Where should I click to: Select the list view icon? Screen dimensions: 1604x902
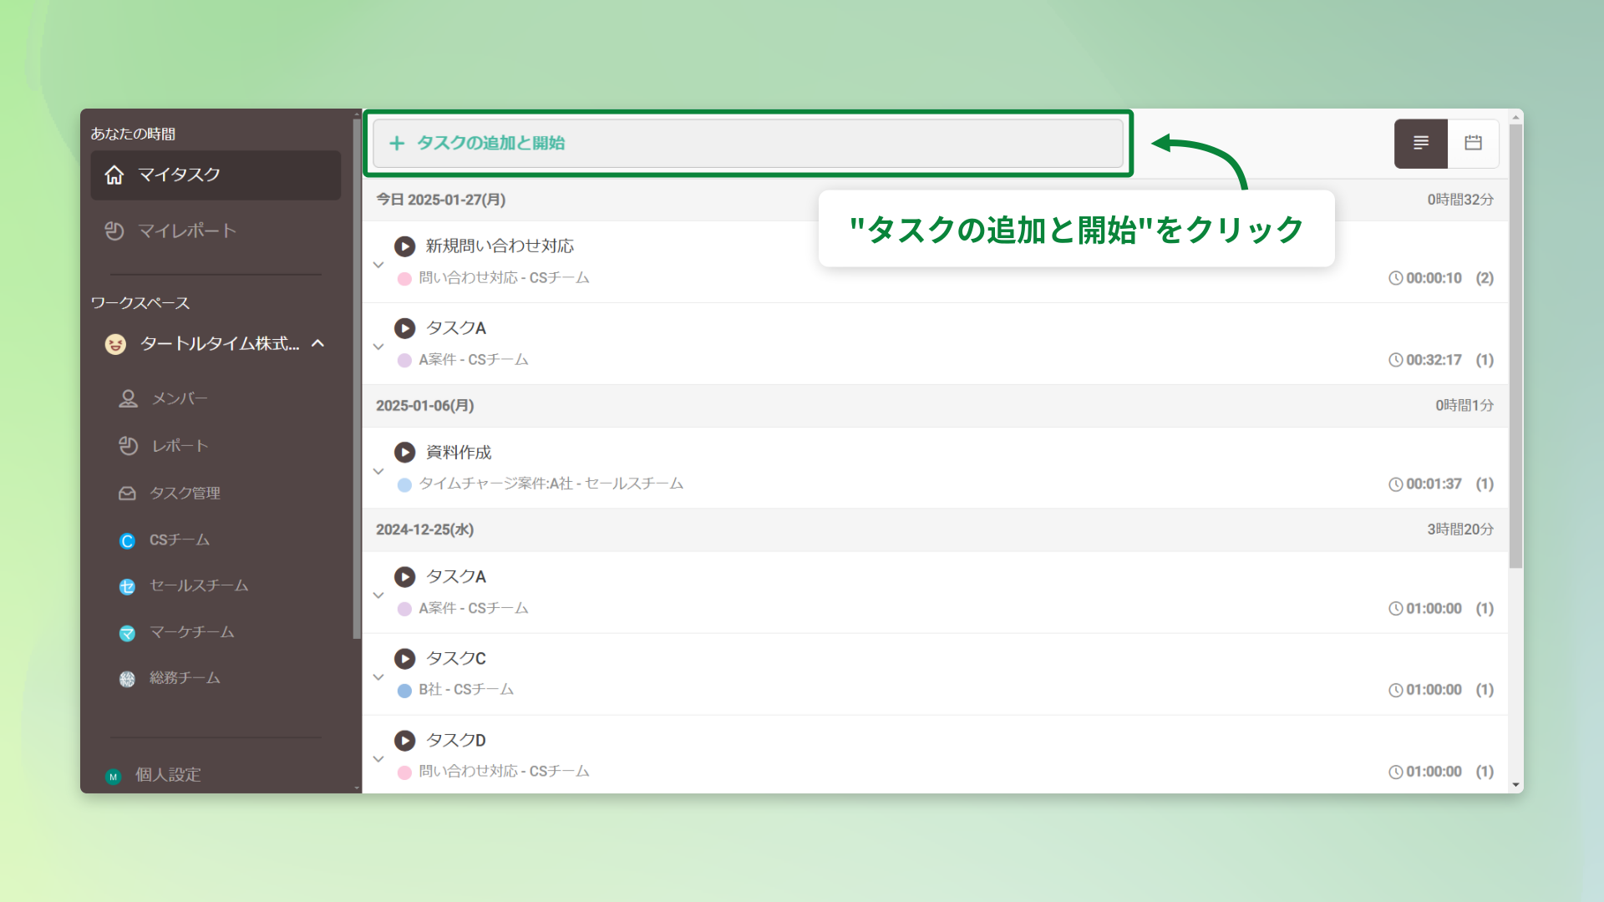point(1420,143)
